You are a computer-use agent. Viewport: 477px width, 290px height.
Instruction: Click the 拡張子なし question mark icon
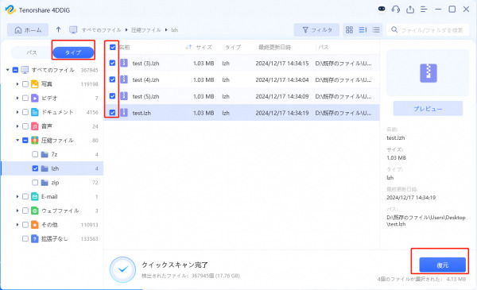(35, 238)
